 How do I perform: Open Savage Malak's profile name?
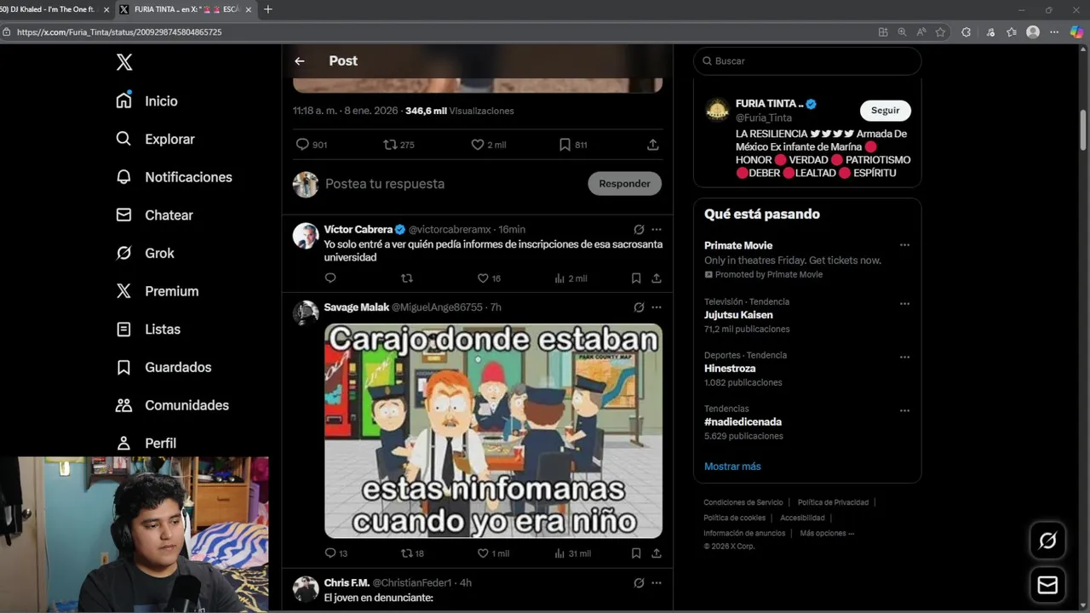(x=356, y=307)
